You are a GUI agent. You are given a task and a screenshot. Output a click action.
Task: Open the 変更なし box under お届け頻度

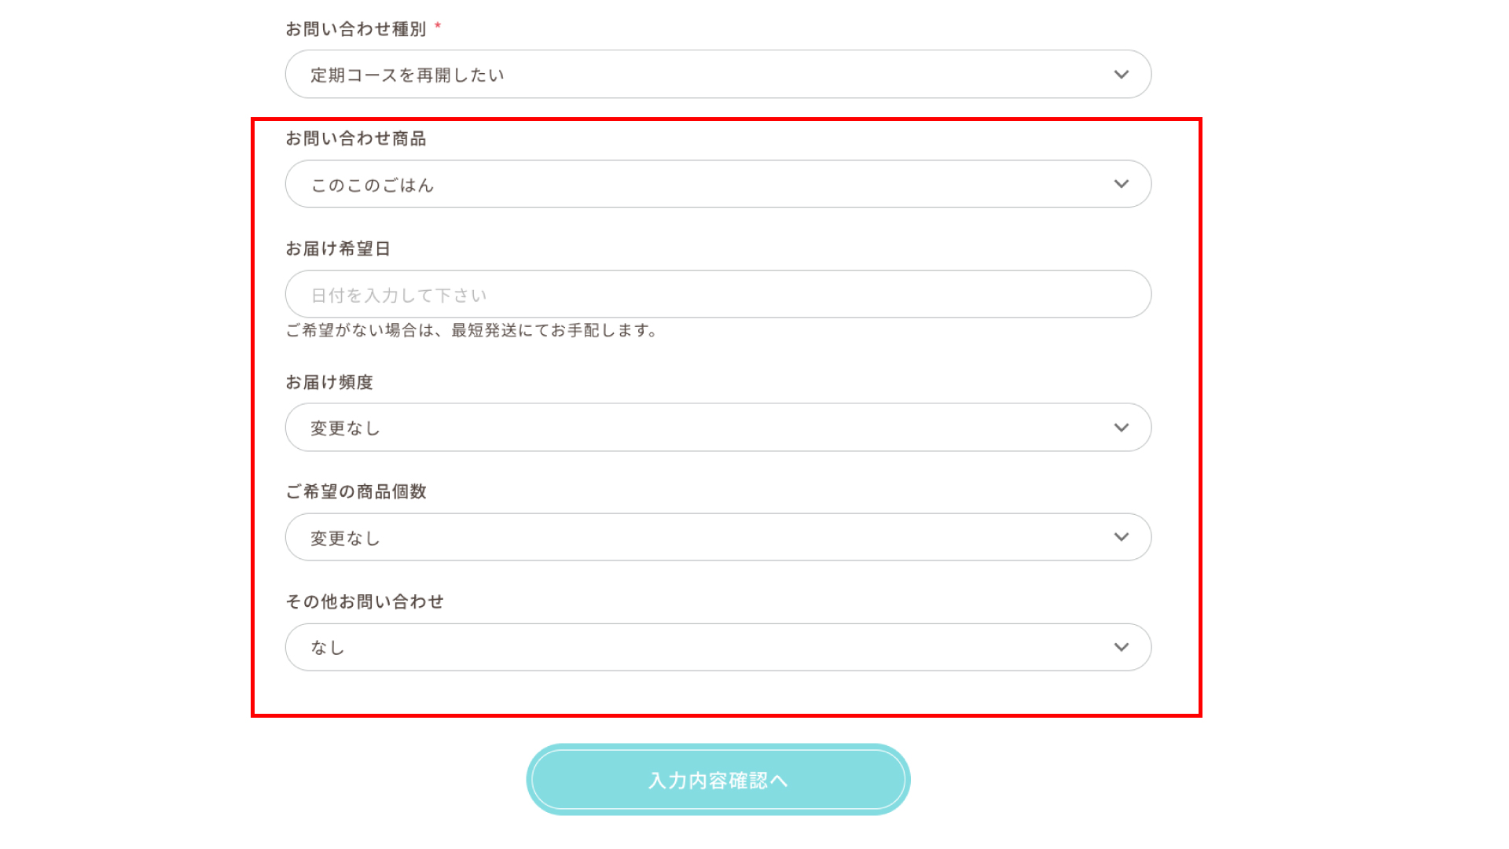pyautogui.click(x=718, y=428)
